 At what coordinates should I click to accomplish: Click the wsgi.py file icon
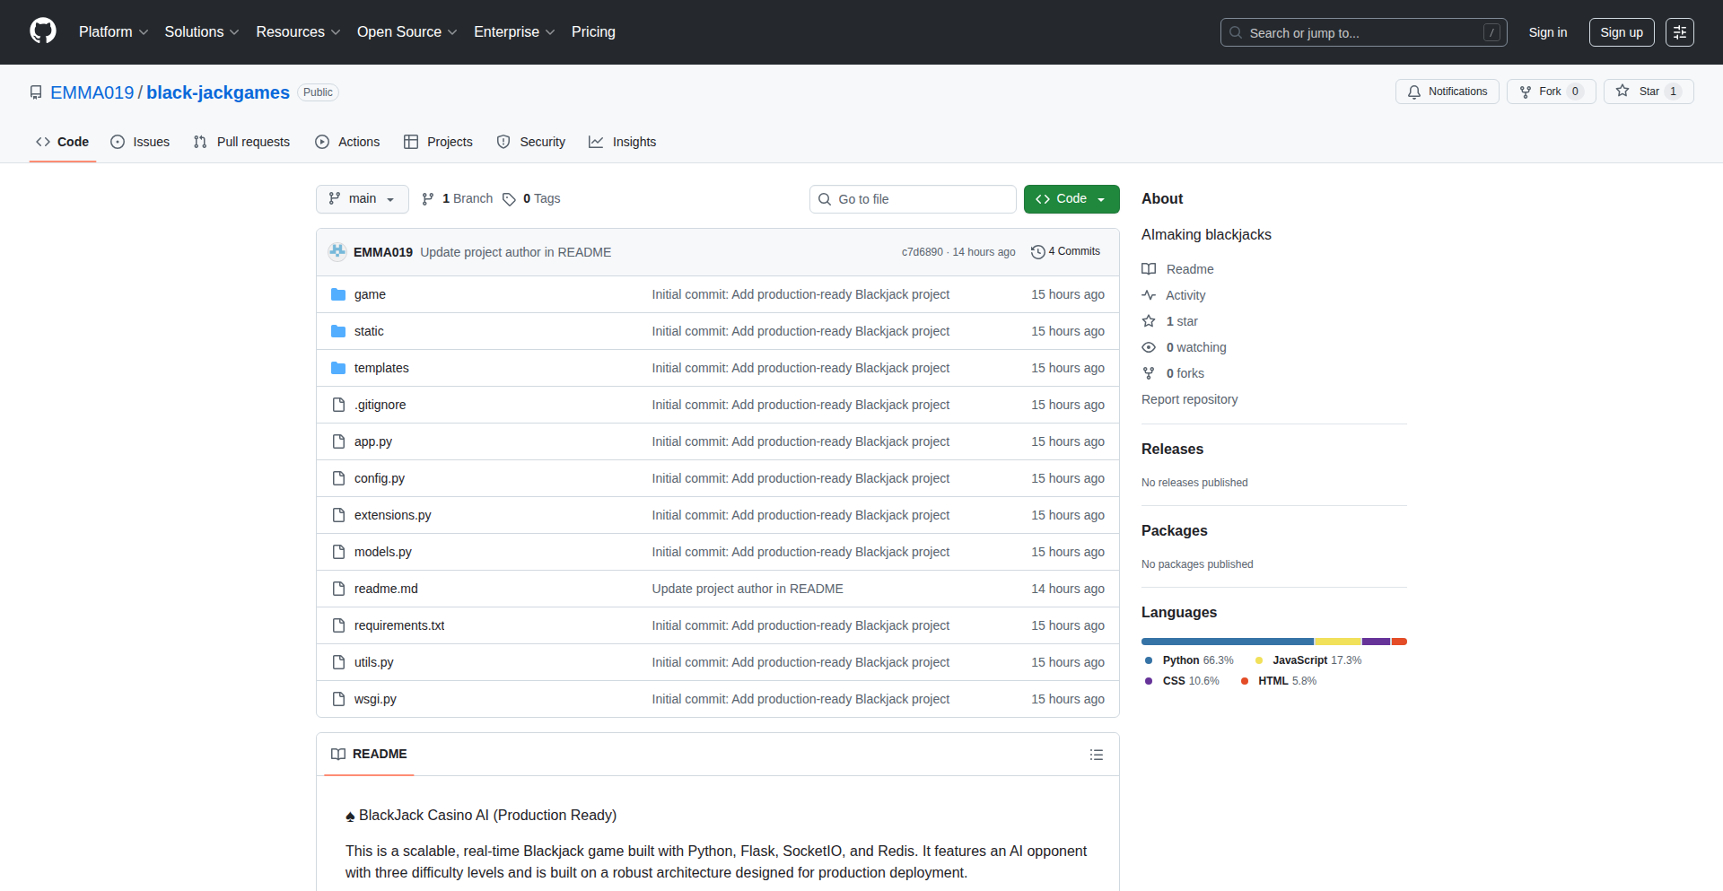[x=338, y=699]
